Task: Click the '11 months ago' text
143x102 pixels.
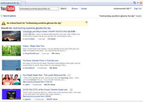Action: point(39,99)
